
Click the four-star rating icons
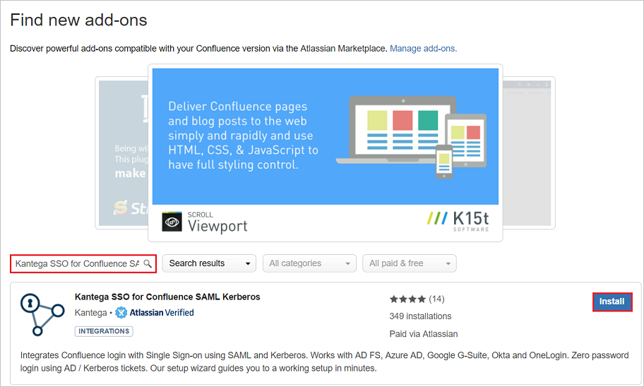click(x=407, y=299)
